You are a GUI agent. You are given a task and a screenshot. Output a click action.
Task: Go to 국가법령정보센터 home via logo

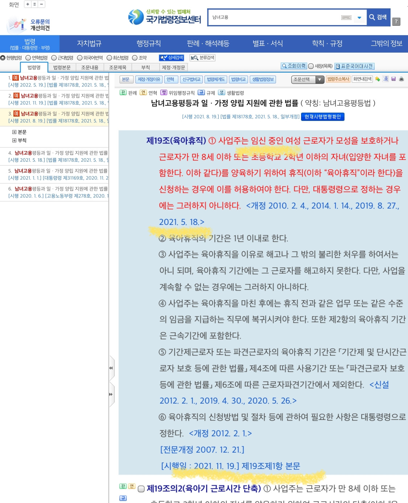[165, 17]
